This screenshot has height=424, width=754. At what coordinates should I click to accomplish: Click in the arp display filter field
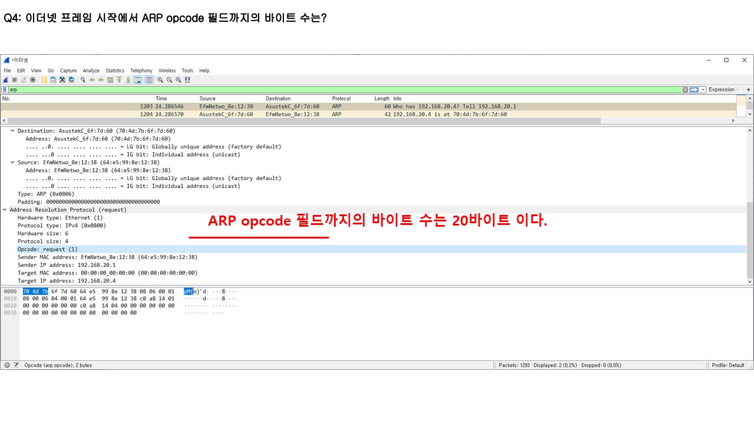coord(345,90)
